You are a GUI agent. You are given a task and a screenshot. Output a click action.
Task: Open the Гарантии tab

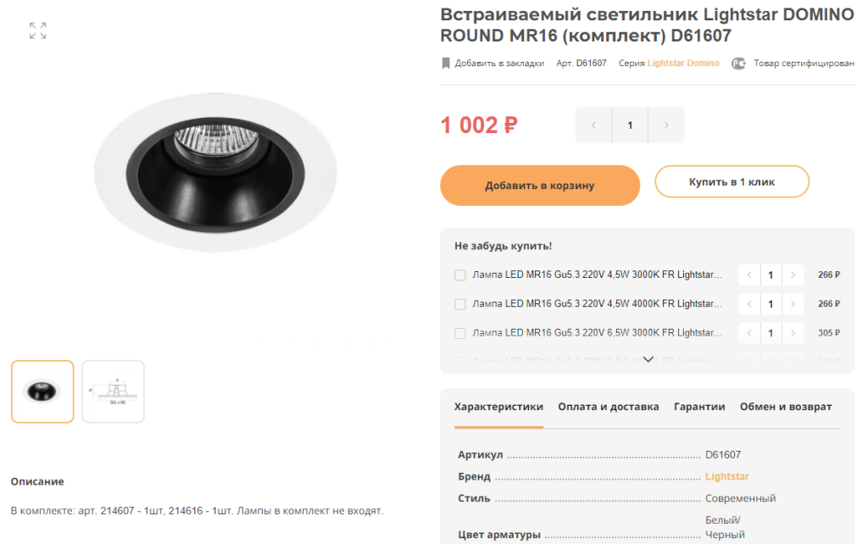coord(699,407)
